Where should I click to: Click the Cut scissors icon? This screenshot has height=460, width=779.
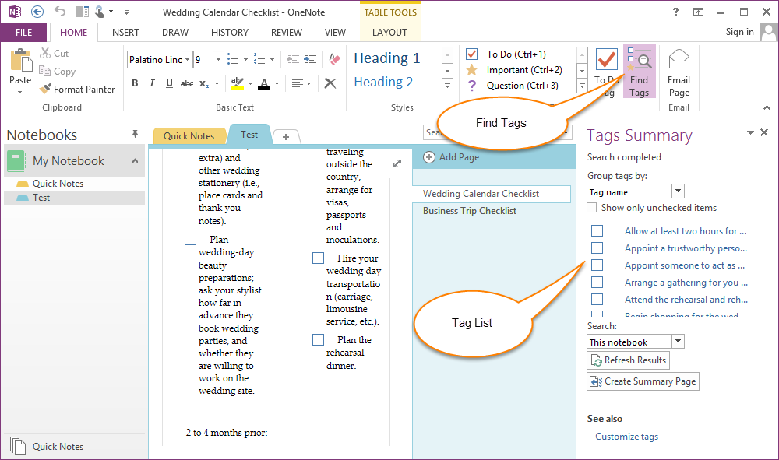(45, 53)
